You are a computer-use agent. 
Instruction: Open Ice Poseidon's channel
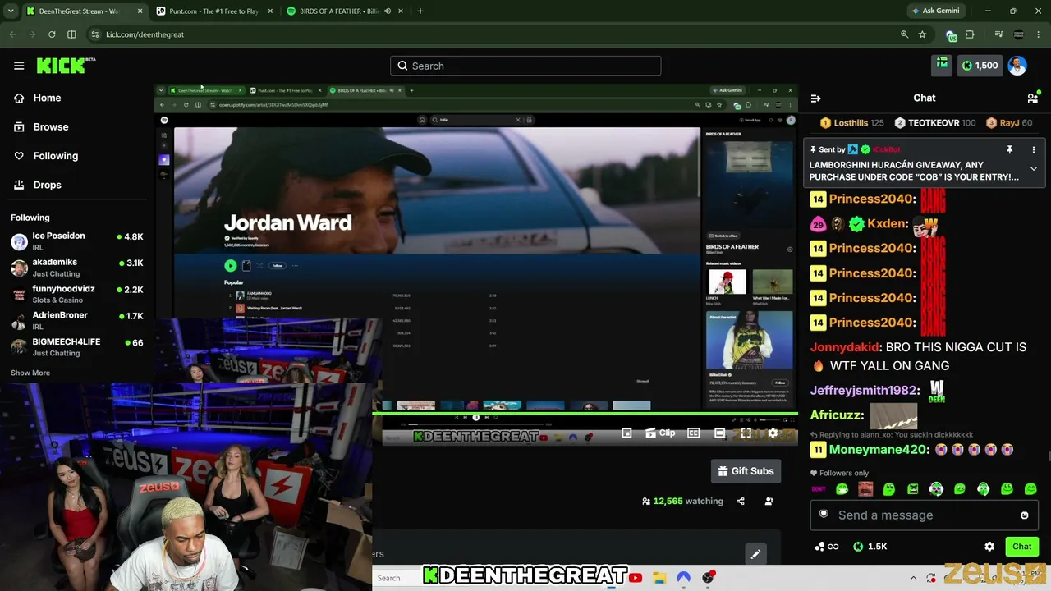77,241
